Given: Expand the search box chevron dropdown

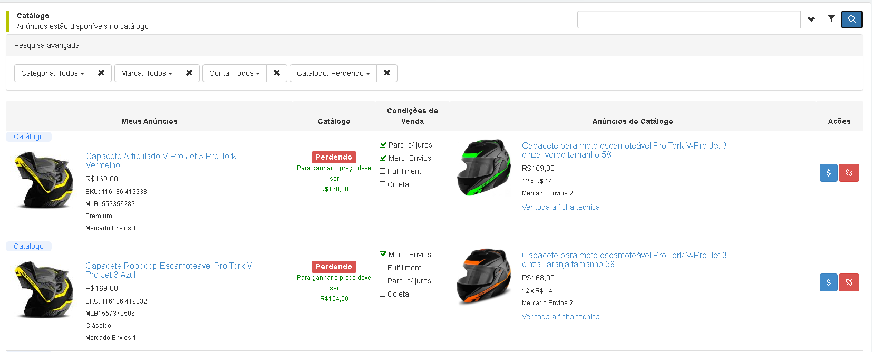Looking at the screenshot, I should [811, 19].
